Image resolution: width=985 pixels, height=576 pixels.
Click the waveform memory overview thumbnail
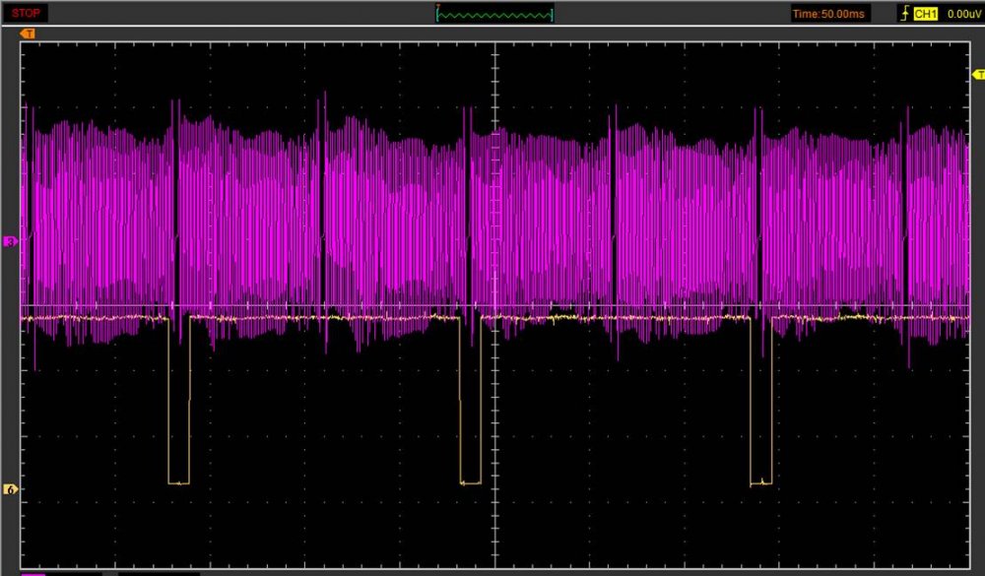tap(494, 15)
